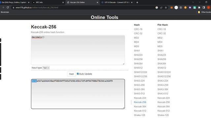Click the teal extension icon in toolbar
Screen dimensions: 211x118
[x=195, y=8]
